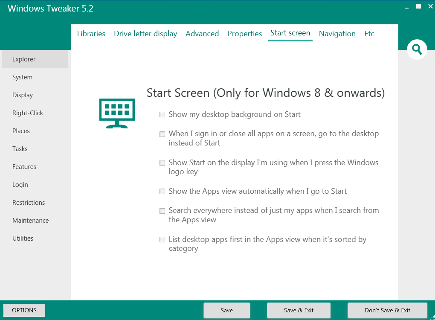Open the Login section
The height and width of the screenshot is (320, 435).
click(35, 185)
